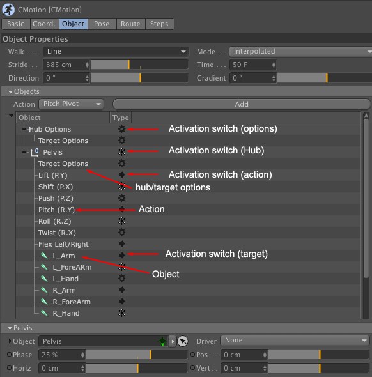This screenshot has width=372, height=377.
Task: Toggle the Hub Options gear switch
Action: pyautogui.click(x=121, y=129)
